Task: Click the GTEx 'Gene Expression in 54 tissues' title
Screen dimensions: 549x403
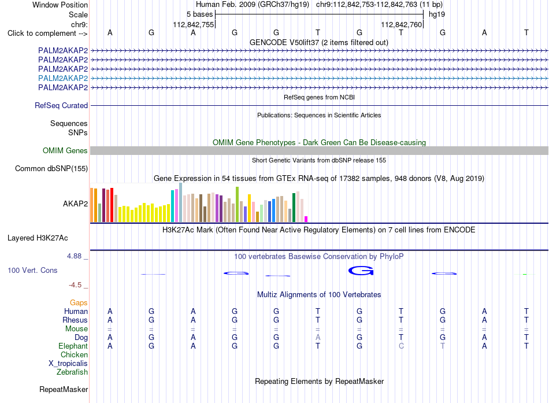Action: click(319, 178)
